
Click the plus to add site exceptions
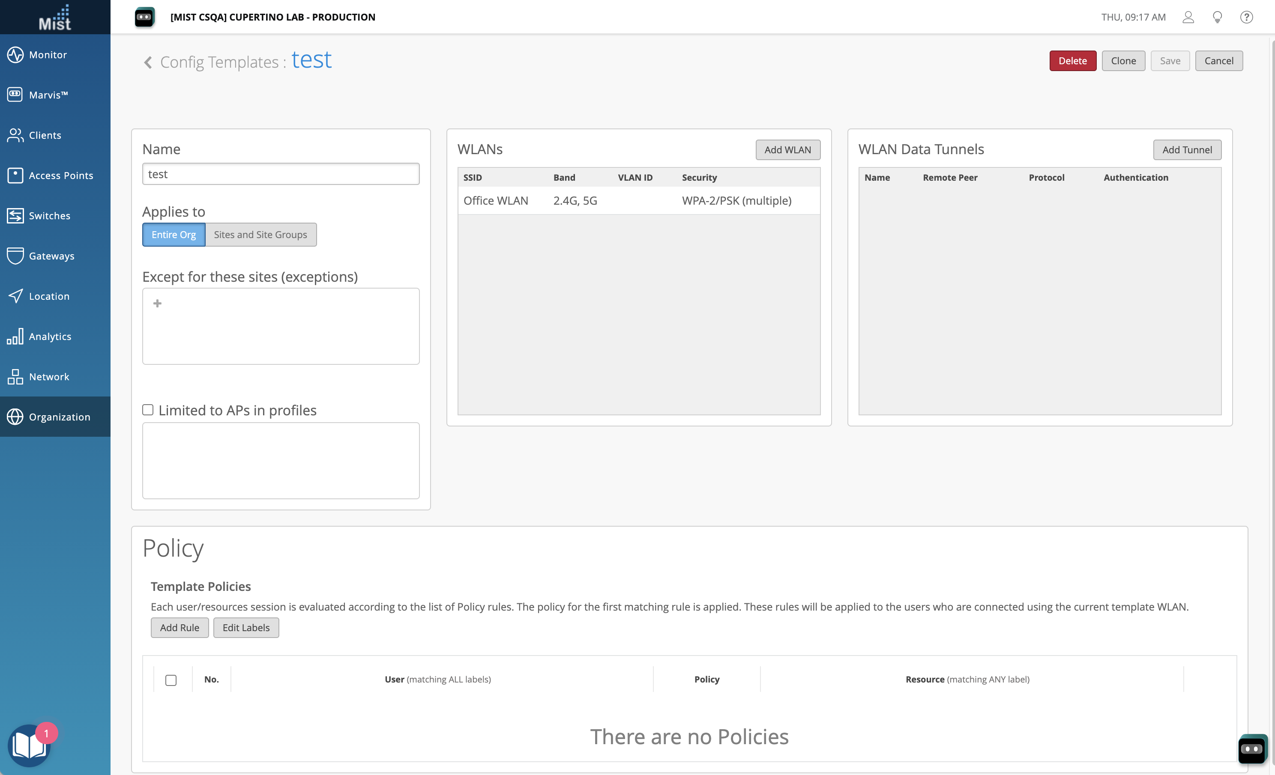coord(157,304)
